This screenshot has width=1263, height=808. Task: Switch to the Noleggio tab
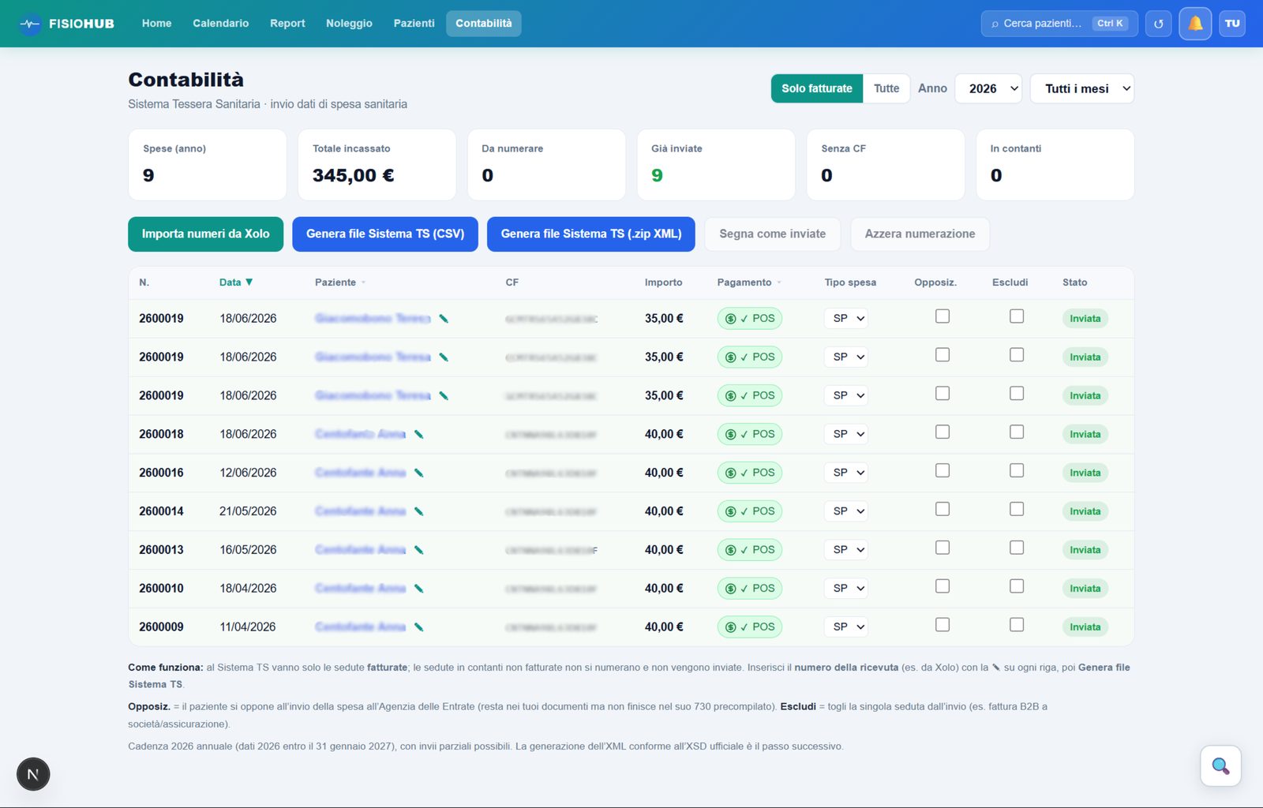pos(349,24)
